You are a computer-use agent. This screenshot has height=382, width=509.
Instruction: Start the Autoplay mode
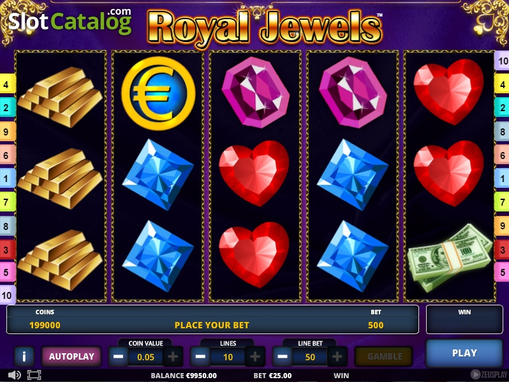pos(71,356)
